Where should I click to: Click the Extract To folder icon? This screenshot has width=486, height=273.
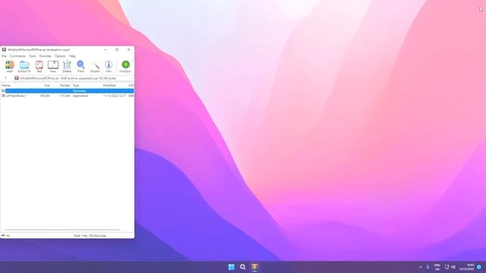[x=24, y=66]
